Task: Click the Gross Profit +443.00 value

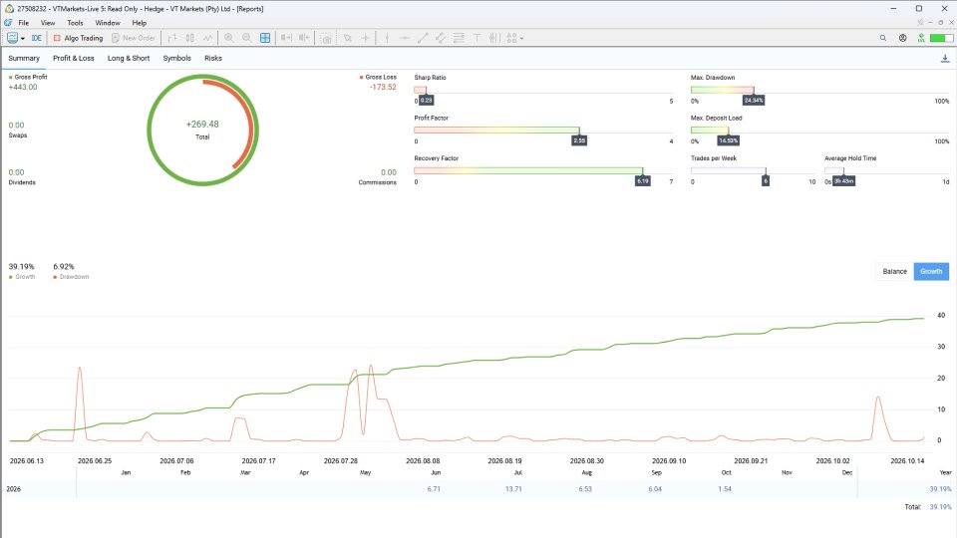Action: click(x=23, y=88)
